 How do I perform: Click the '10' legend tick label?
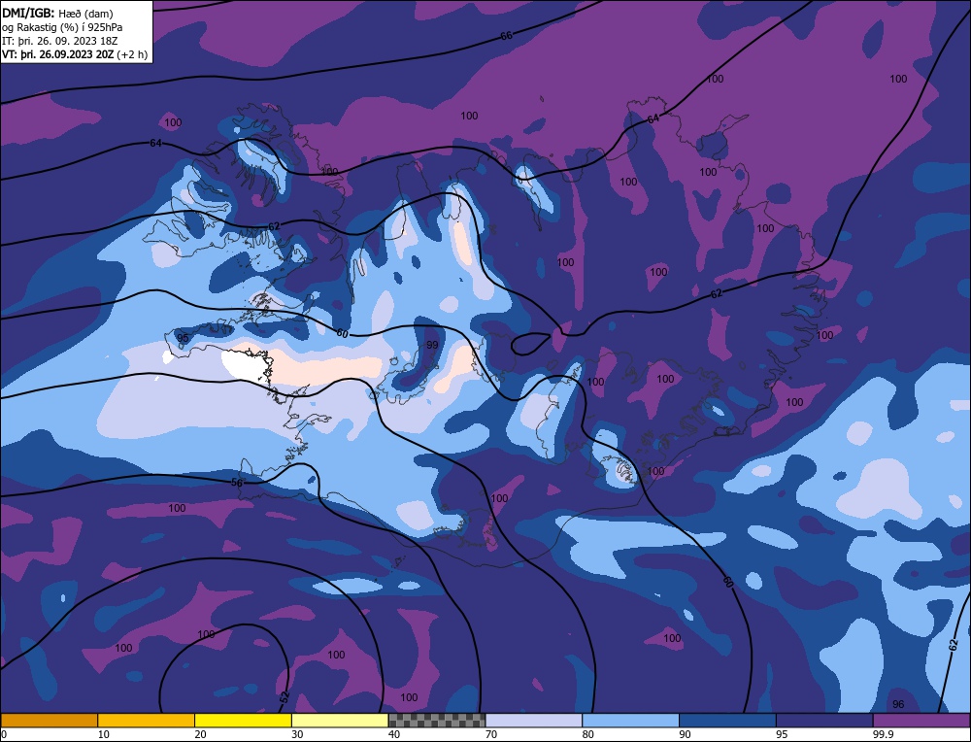(104, 734)
